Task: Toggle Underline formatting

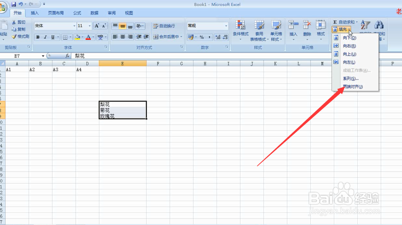Action: [53, 37]
